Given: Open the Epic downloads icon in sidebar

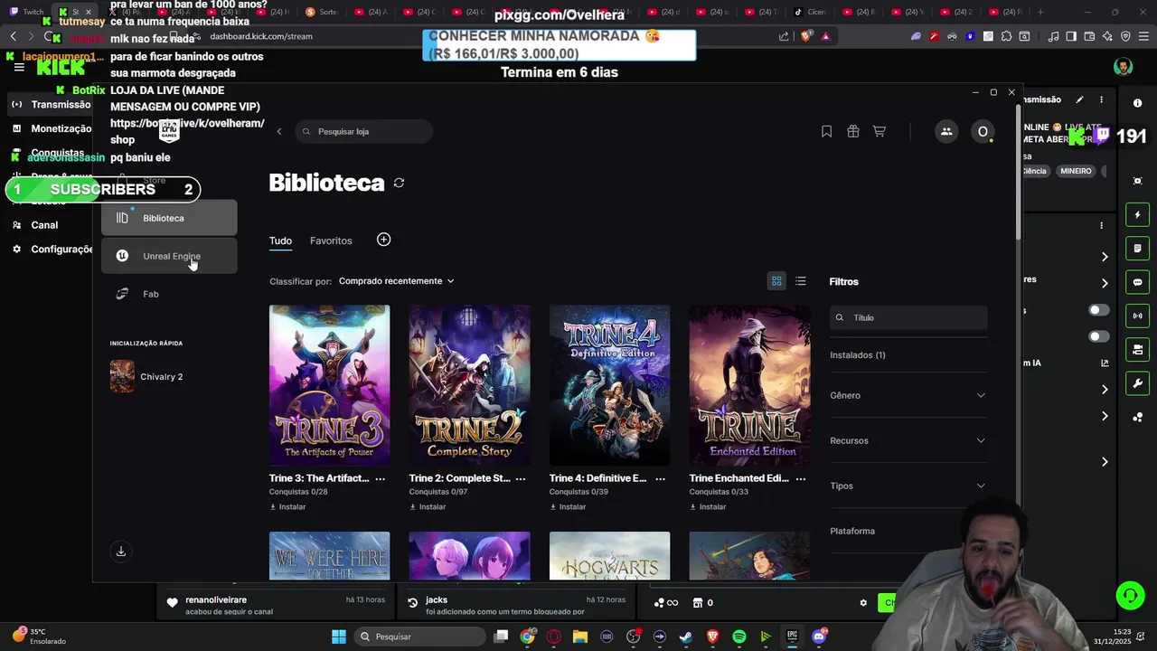Looking at the screenshot, I should pos(120,552).
